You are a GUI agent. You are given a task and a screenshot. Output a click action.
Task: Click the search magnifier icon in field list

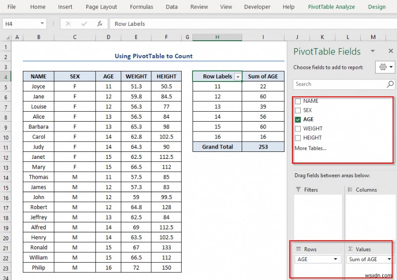[390, 84]
